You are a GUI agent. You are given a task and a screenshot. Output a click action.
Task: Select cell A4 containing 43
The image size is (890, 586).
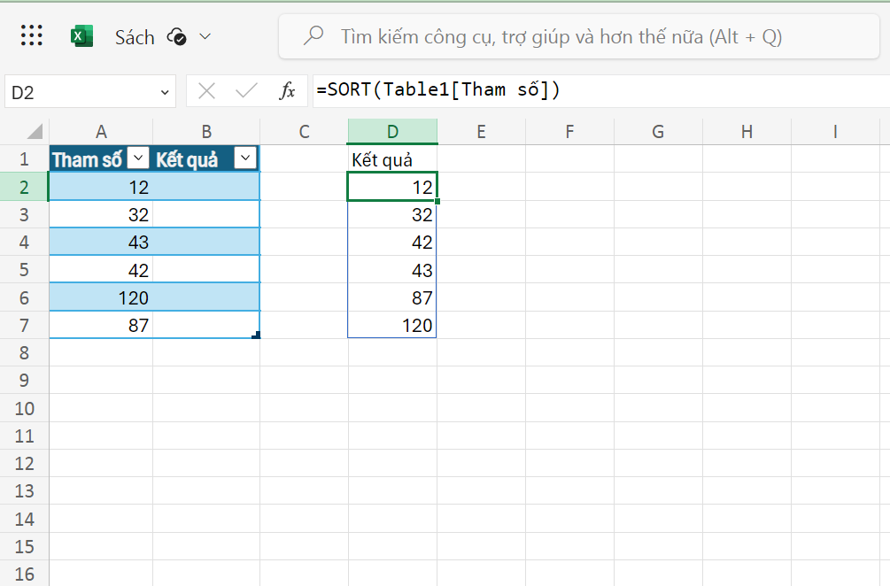click(x=101, y=243)
